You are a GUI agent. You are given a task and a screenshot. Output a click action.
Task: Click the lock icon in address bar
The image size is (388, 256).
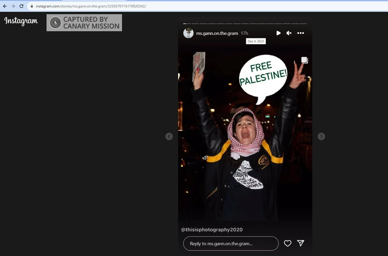(32, 6)
